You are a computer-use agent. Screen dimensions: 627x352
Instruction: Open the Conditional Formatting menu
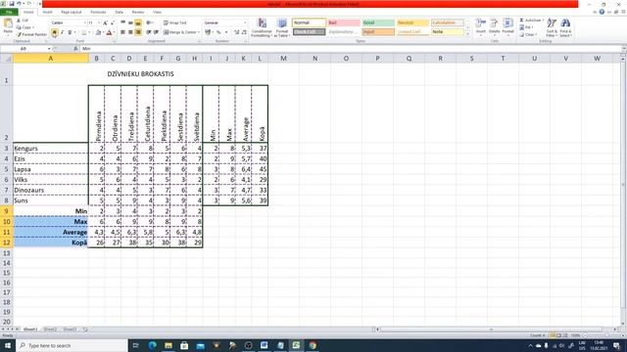tap(262, 27)
